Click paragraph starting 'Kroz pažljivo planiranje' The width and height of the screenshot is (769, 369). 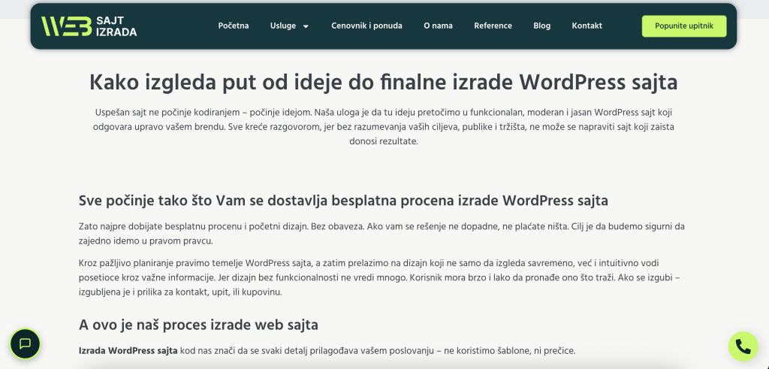click(x=379, y=278)
